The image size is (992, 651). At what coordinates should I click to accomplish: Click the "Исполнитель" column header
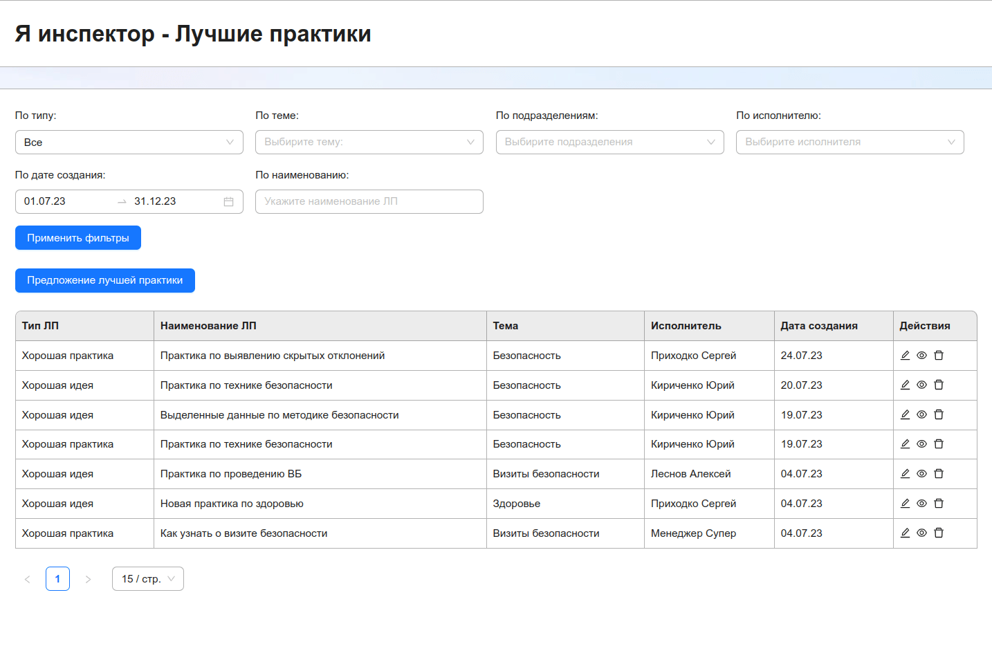[x=710, y=326]
